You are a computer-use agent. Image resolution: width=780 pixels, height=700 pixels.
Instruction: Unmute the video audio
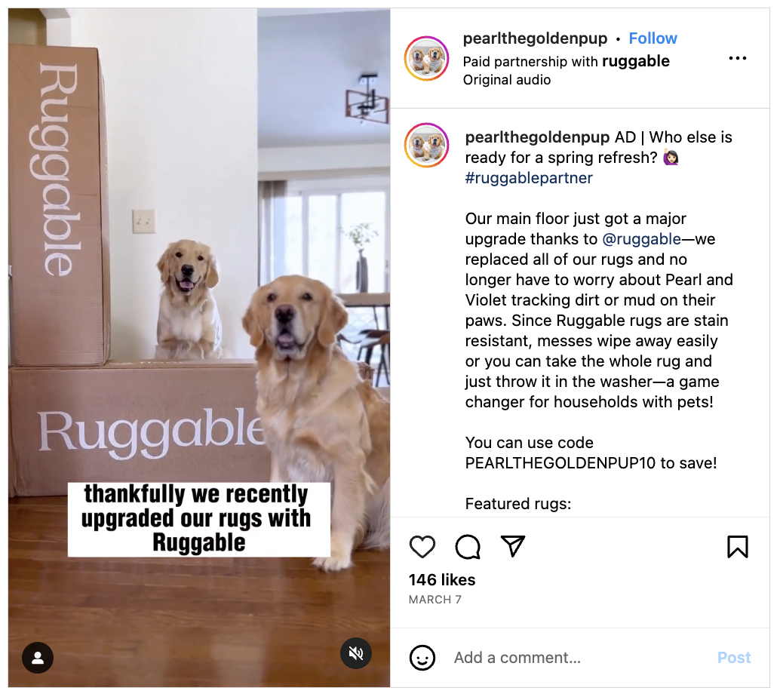tap(355, 653)
